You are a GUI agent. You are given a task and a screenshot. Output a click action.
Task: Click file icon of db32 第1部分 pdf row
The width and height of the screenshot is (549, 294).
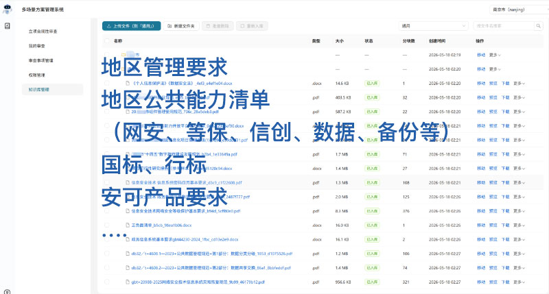click(x=128, y=254)
